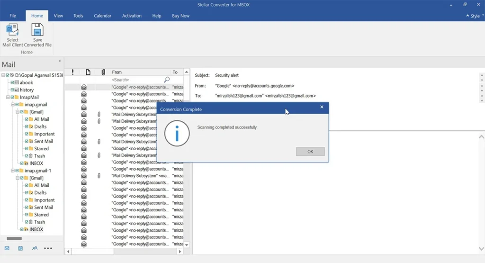The image size is (485, 263).
Task: Click email list scroll-up arrow
Action: click(187, 72)
